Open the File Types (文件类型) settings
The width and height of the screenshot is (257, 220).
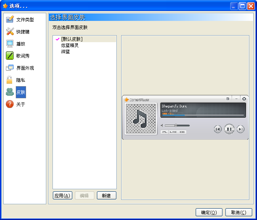click(x=25, y=20)
